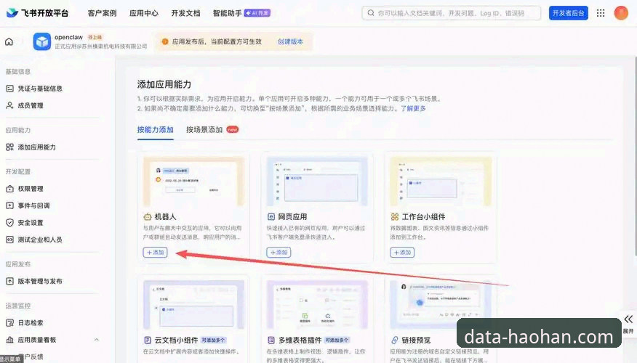Click the 权限管理 lock icon

9,189
